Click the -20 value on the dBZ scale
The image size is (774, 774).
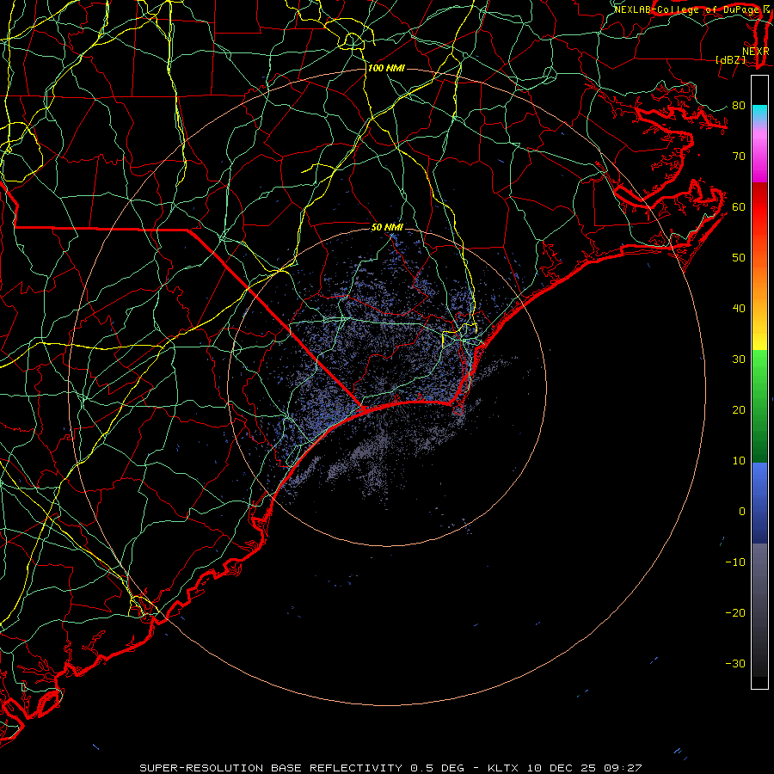[x=735, y=613]
